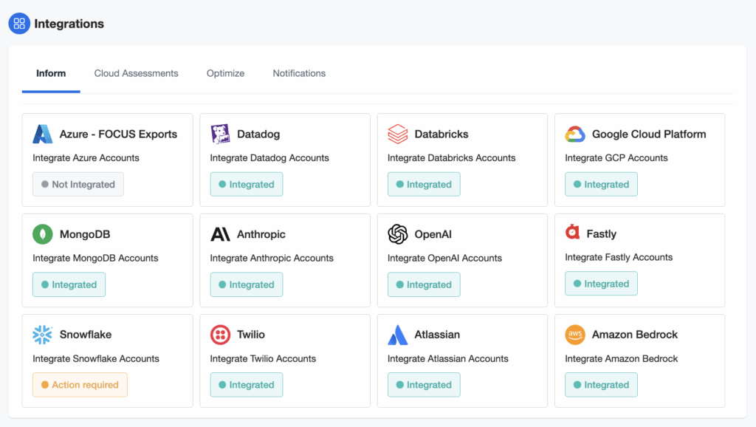
Task: Click the Integrations grid icon in header
Action: tap(19, 24)
